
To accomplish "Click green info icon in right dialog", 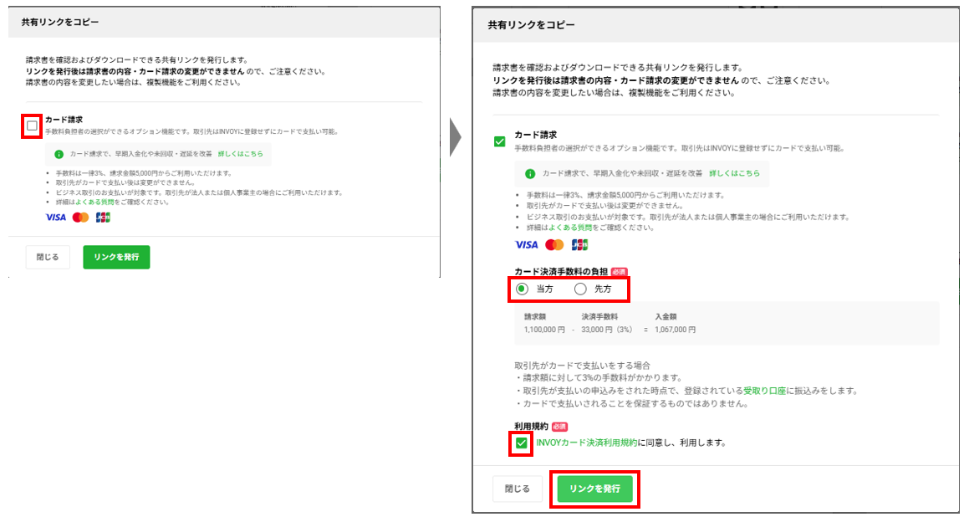I will pyautogui.click(x=530, y=174).
